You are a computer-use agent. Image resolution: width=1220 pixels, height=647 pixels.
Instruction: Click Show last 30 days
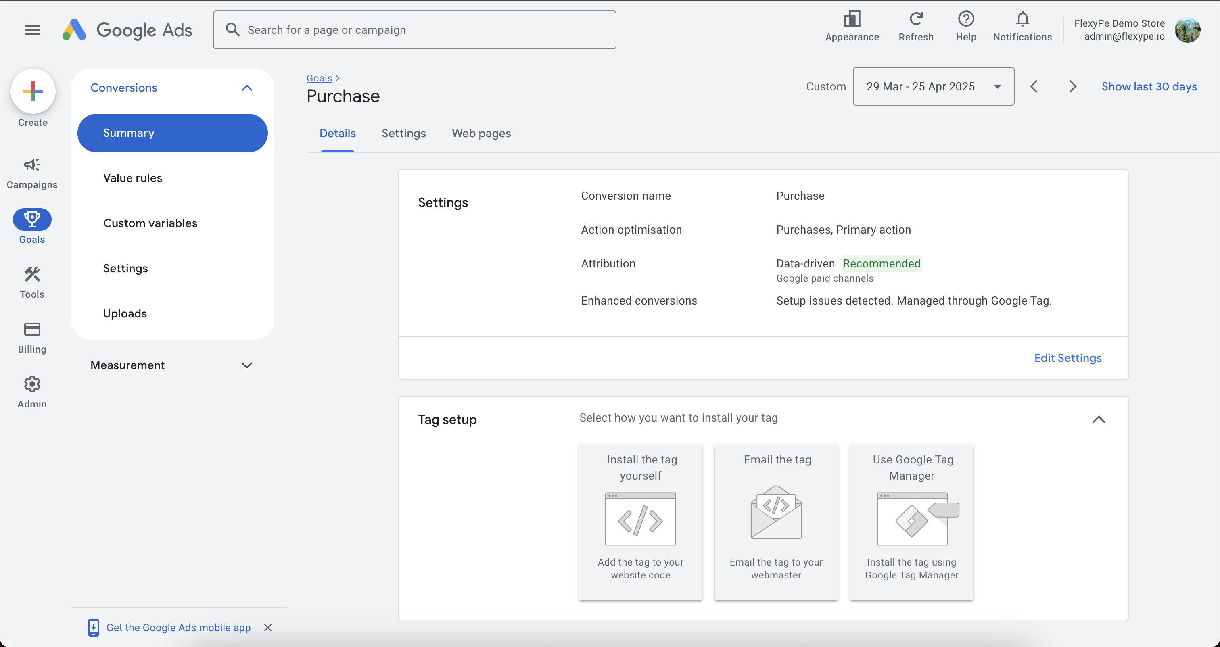(1149, 86)
